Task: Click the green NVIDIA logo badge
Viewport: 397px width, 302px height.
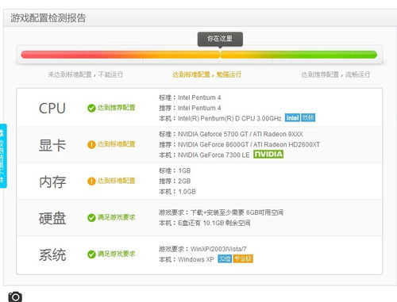Action: pos(268,155)
